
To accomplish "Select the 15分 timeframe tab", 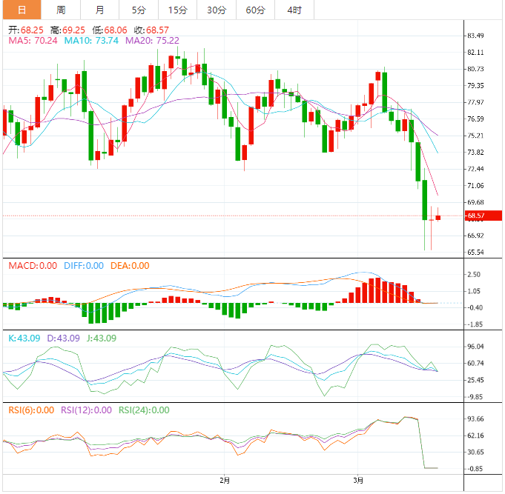I will [x=177, y=10].
